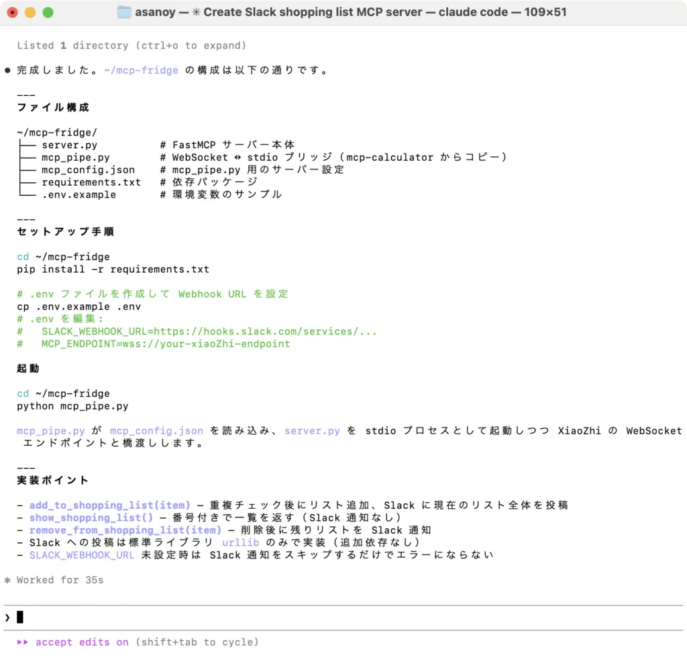Click the 'cd ~/mcp-fridge' line under 起動
687x665 pixels.
pyautogui.click(x=63, y=394)
